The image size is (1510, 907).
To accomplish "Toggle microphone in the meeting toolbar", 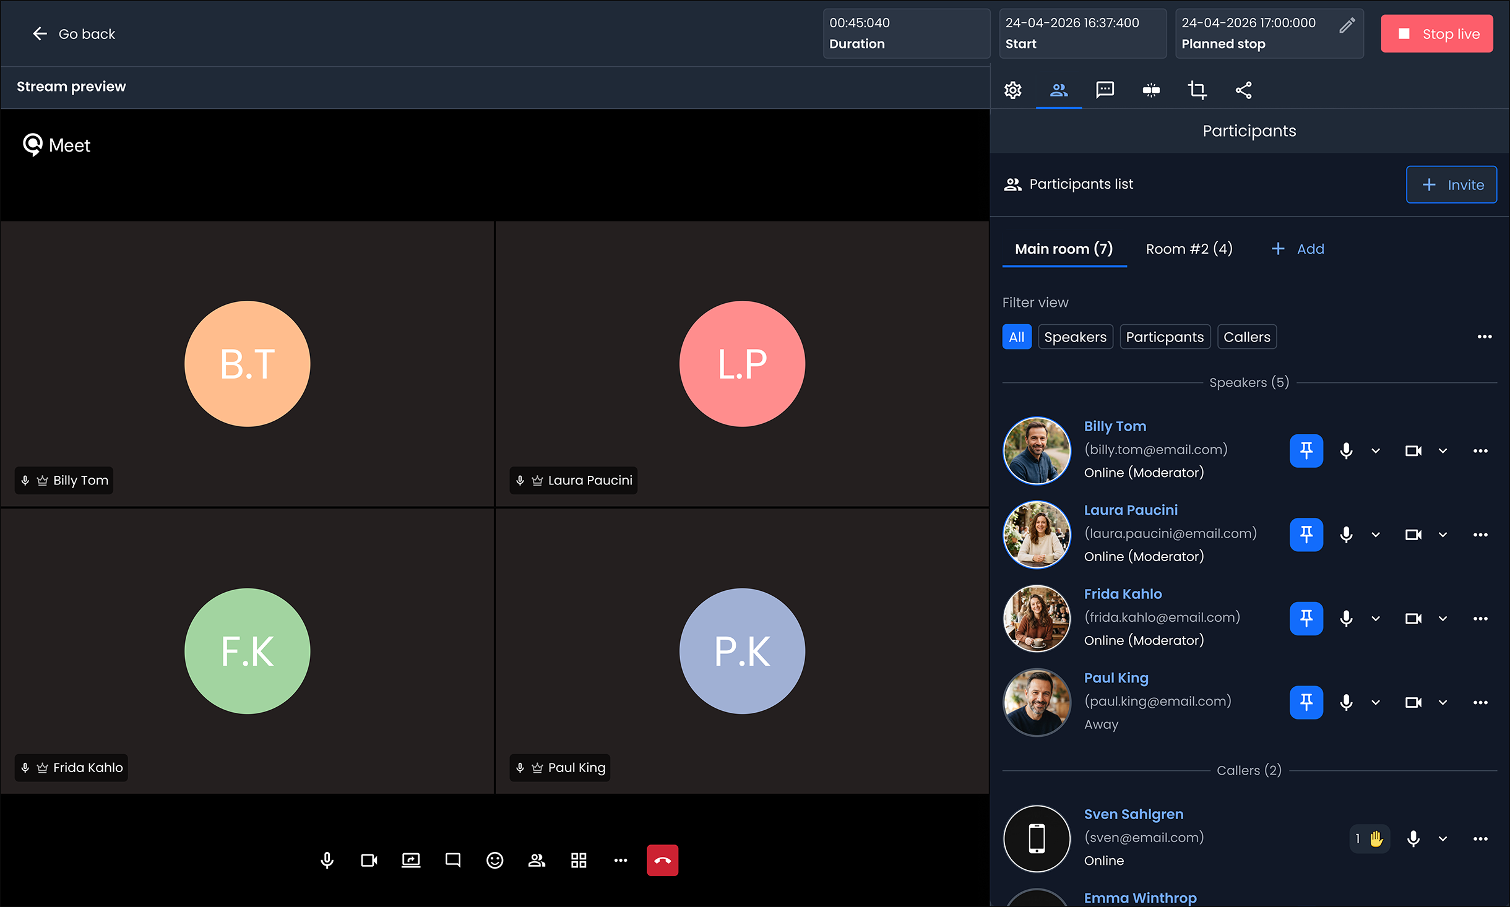I will pyautogui.click(x=327, y=860).
